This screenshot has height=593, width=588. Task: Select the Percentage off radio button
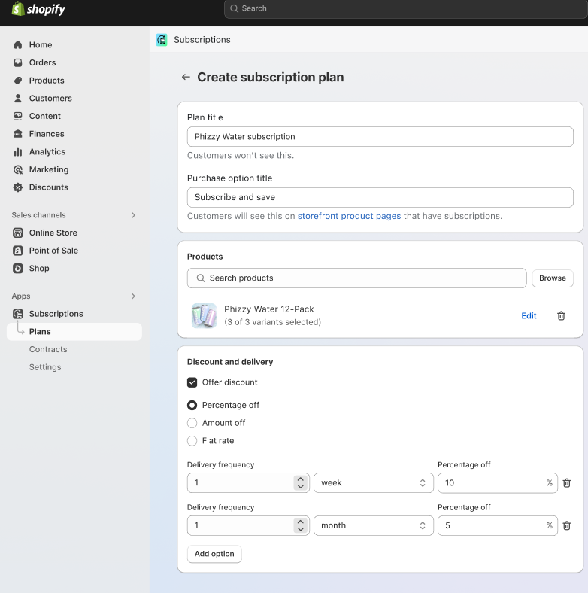[192, 405]
